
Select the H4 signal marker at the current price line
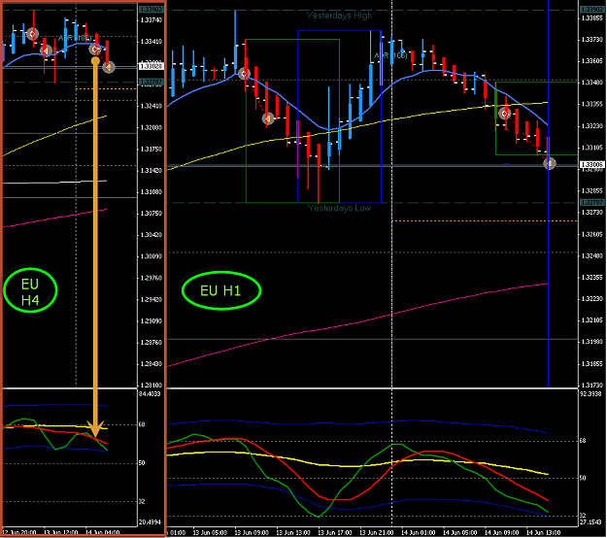coord(109,67)
